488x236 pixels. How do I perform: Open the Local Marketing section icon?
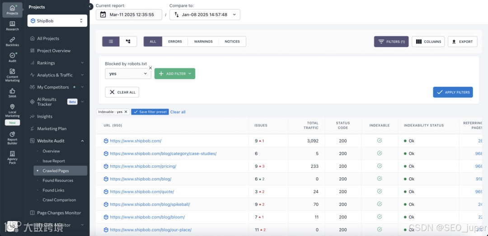[x=12, y=111]
